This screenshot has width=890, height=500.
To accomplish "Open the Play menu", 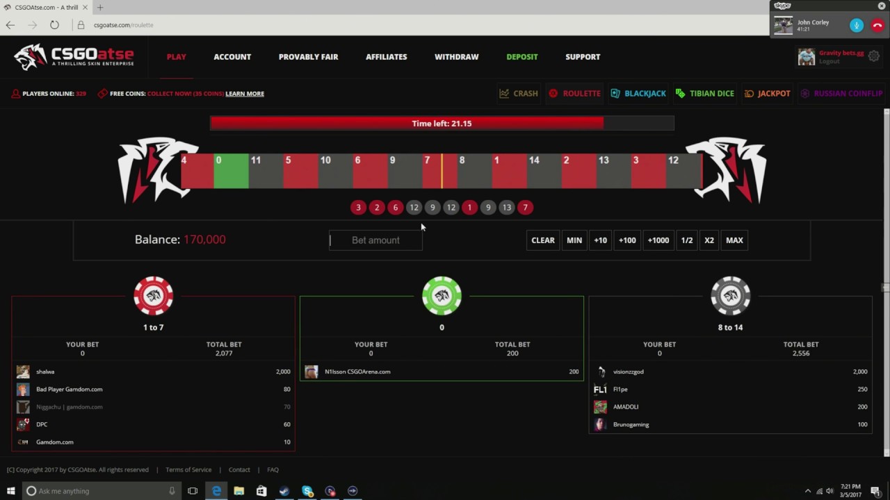I will tap(176, 57).
